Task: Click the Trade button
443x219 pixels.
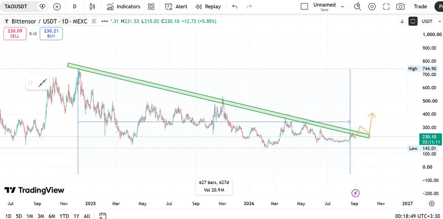Action: 420,7
